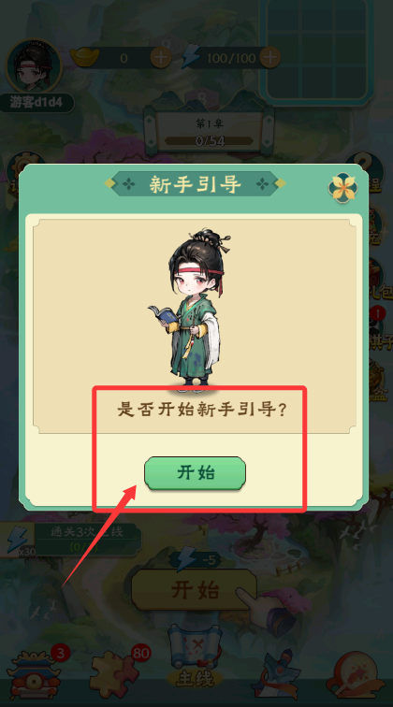The height and width of the screenshot is (707, 393).
Task: Open the temple building icon in the bottom bar
Action: tap(36, 675)
